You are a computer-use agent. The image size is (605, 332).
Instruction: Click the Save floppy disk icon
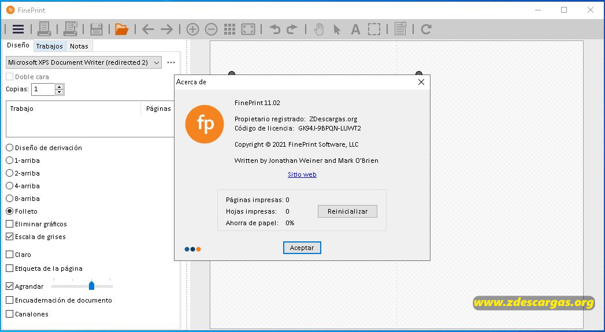(x=96, y=29)
